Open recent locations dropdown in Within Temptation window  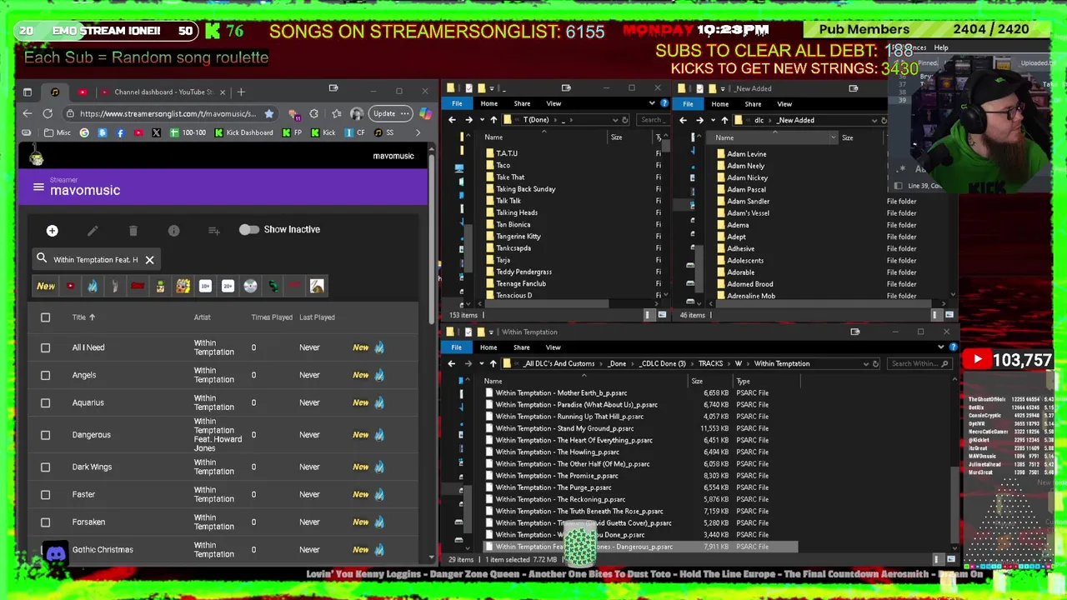point(481,363)
